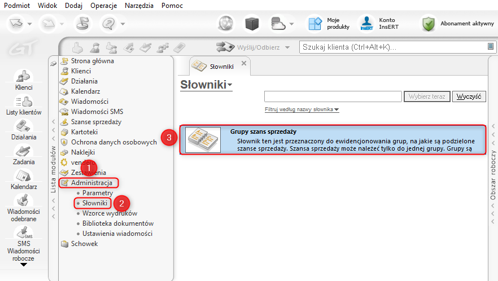
Task: Expand the forward navigation history dropdown
Action: 62,24
